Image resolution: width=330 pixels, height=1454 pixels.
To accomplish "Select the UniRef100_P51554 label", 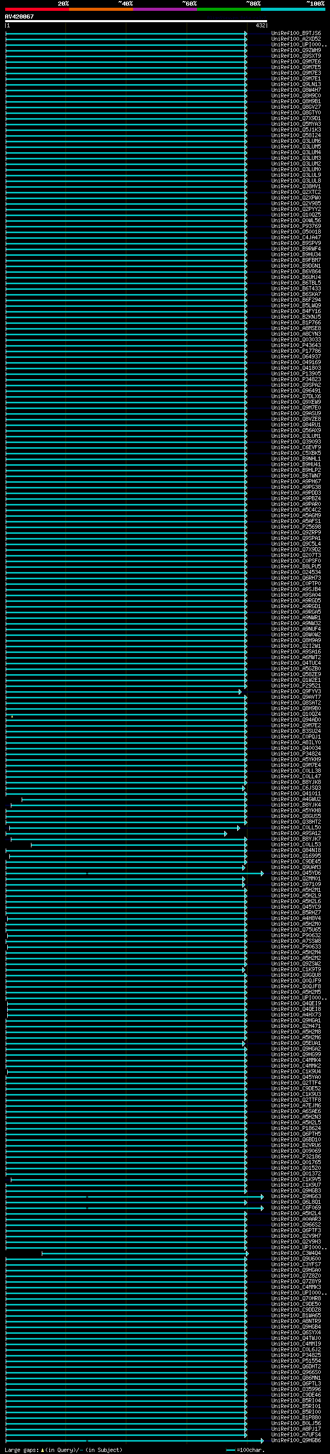I will [x=296, y=1361].
